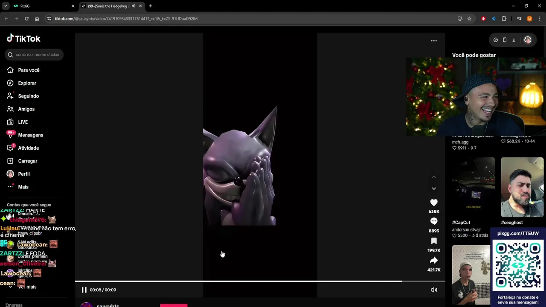The width and height of the screenshot is (546, 307).
Task: Click the search magnifier icon
Action: point(10,55)
